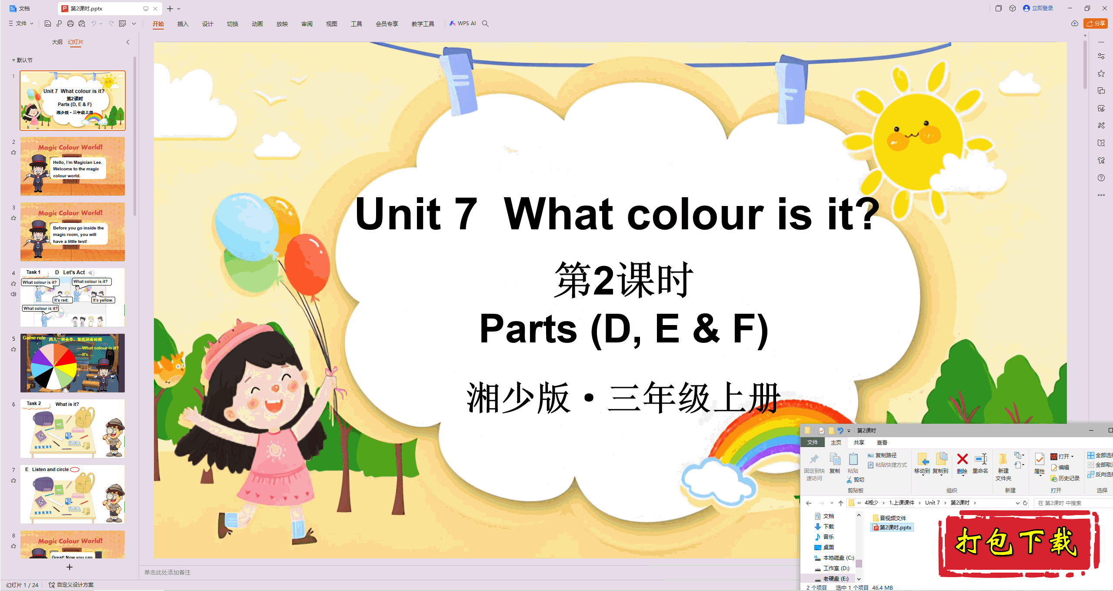Click the redo arrow icon
This screenshot has width=1113, height=591.
[x=111, y=23]
